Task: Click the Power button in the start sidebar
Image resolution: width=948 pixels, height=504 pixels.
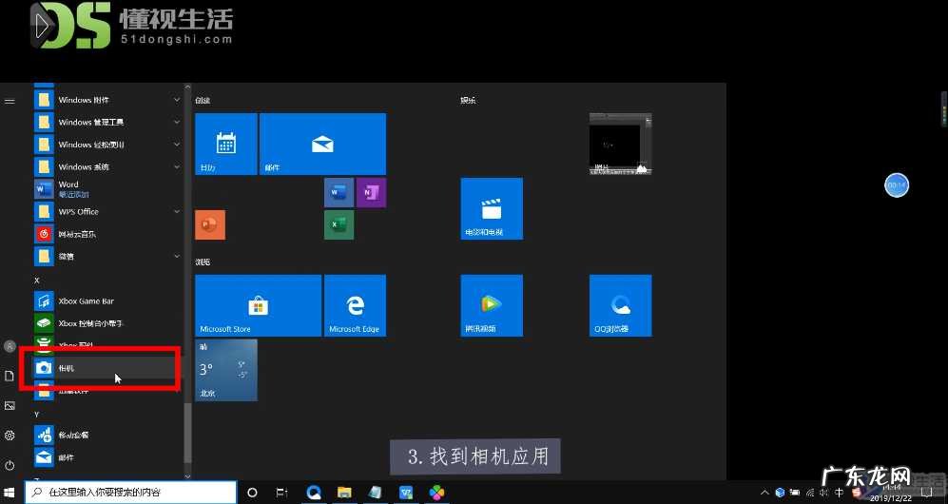Action: click(10, 465)
